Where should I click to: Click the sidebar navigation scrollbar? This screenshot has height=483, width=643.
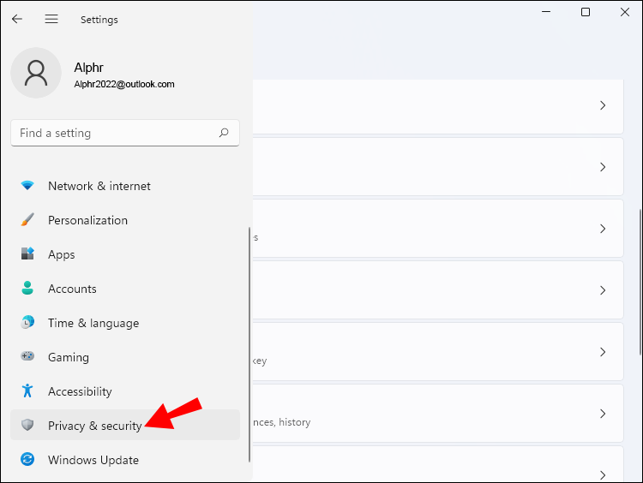tap(249, 343)
